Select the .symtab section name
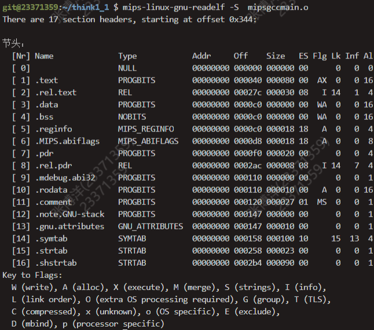The width and height of the screenshot is (374, 330). click(51, 239)
